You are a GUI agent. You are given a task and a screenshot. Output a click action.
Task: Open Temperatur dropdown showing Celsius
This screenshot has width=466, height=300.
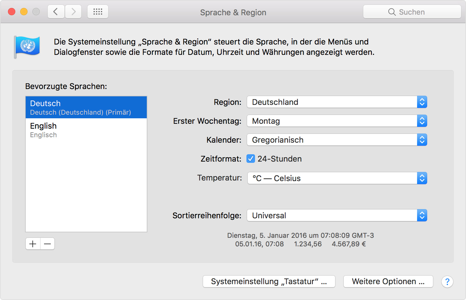(x=337, y=178)
